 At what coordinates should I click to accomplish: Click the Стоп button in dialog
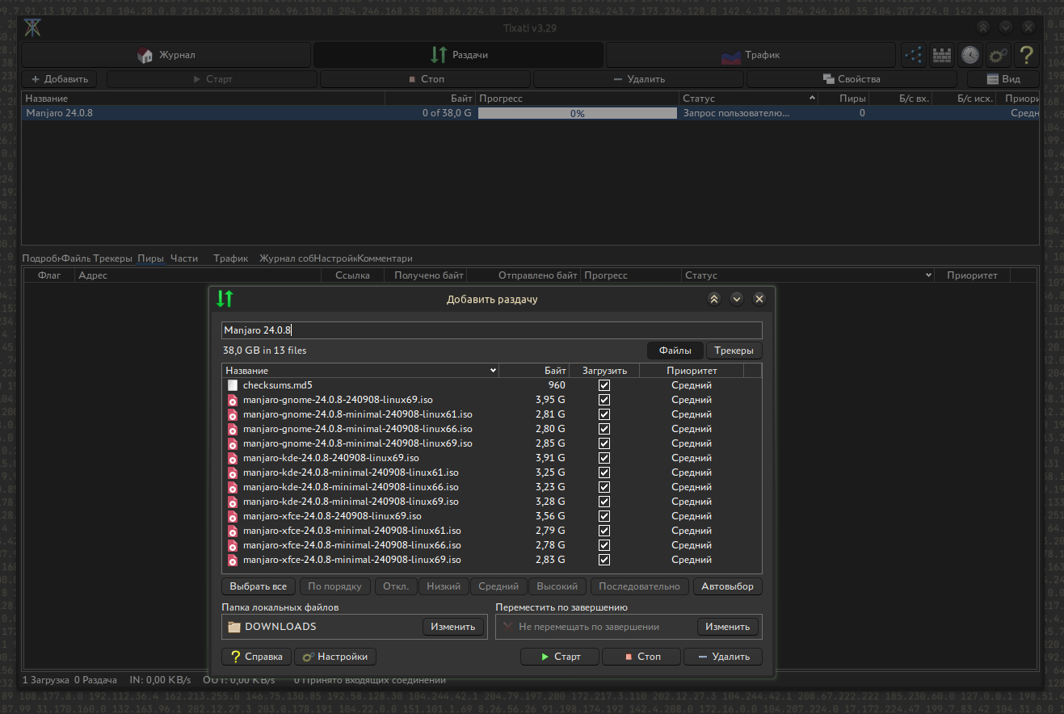pyautogui.click(x=641, y=657)
